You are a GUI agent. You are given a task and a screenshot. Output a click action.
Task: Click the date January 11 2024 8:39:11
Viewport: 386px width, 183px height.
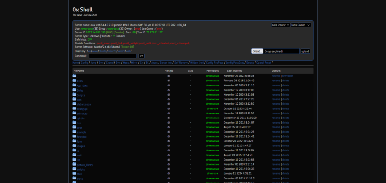(238, 173)
